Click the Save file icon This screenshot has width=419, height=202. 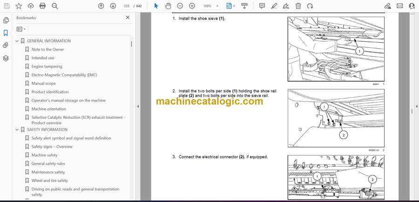[x=7, y=6]
